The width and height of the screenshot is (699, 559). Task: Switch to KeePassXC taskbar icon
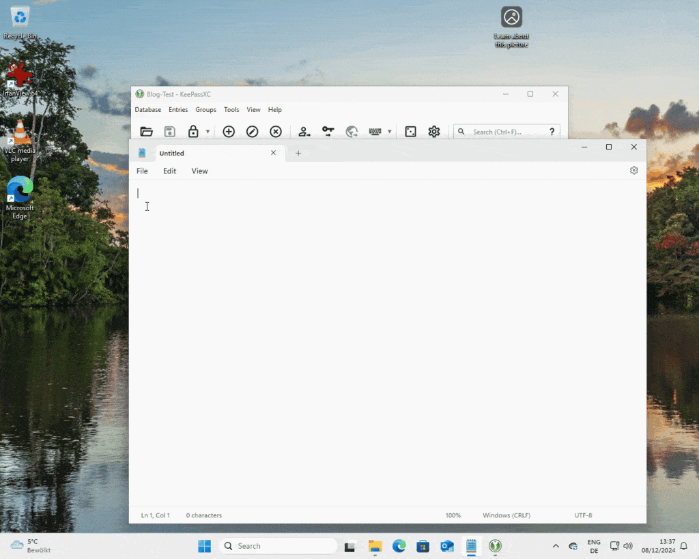(x=496, y=546)
